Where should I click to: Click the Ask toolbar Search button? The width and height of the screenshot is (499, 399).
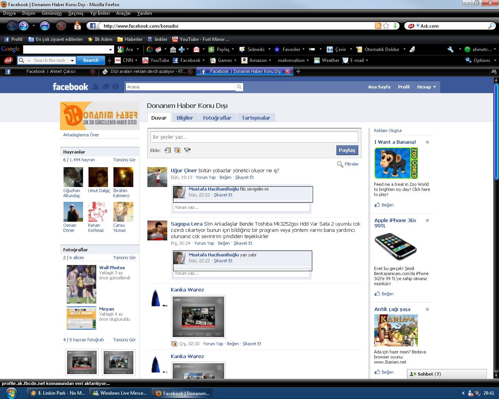(90, 60)
